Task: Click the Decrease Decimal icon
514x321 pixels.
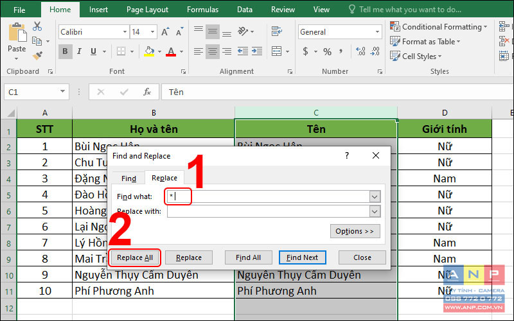Action: (x=375, y=51)
